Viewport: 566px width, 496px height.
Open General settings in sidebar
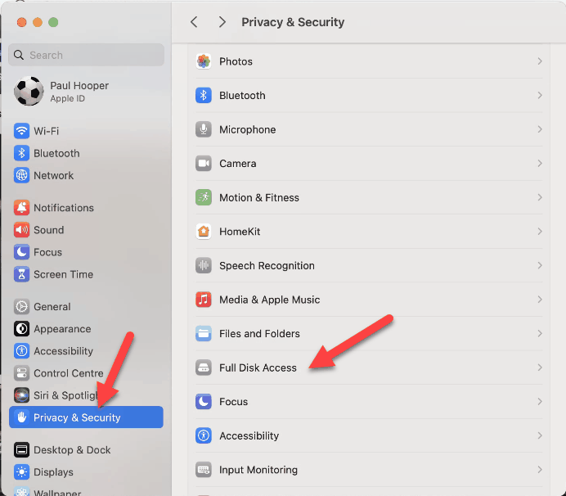click(86, 307)
